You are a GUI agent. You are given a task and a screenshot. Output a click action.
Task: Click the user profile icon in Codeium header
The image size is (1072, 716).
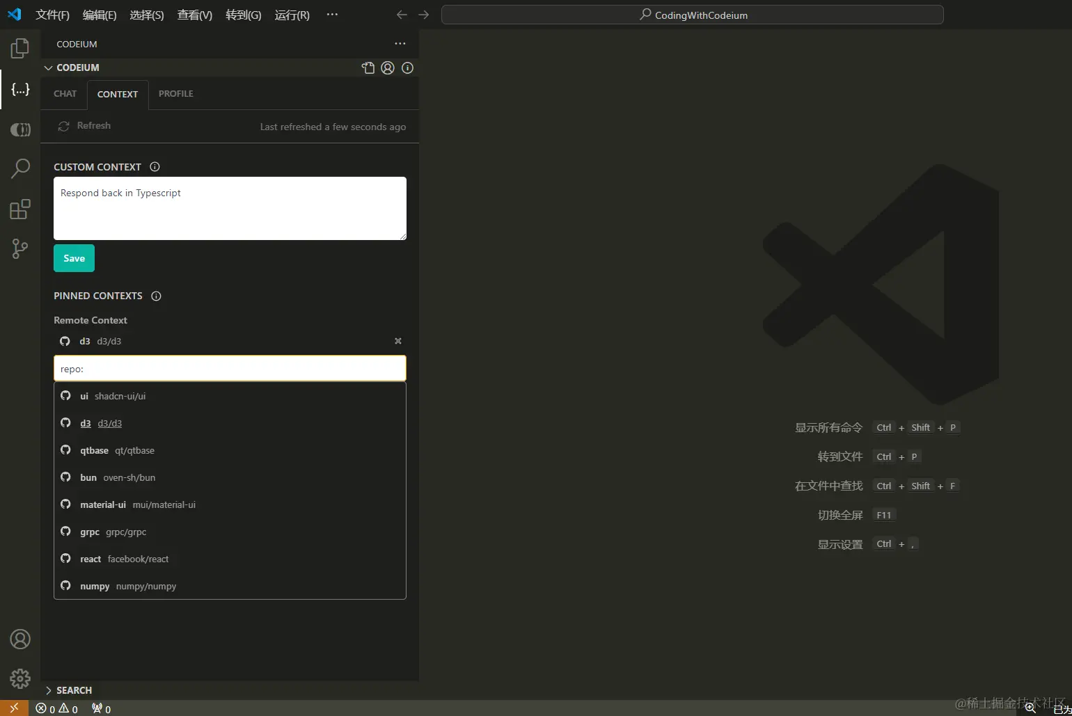coord(388,67)
